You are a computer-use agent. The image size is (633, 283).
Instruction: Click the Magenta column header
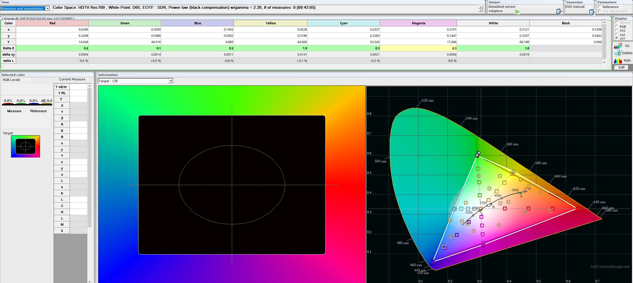coord(418,23)
